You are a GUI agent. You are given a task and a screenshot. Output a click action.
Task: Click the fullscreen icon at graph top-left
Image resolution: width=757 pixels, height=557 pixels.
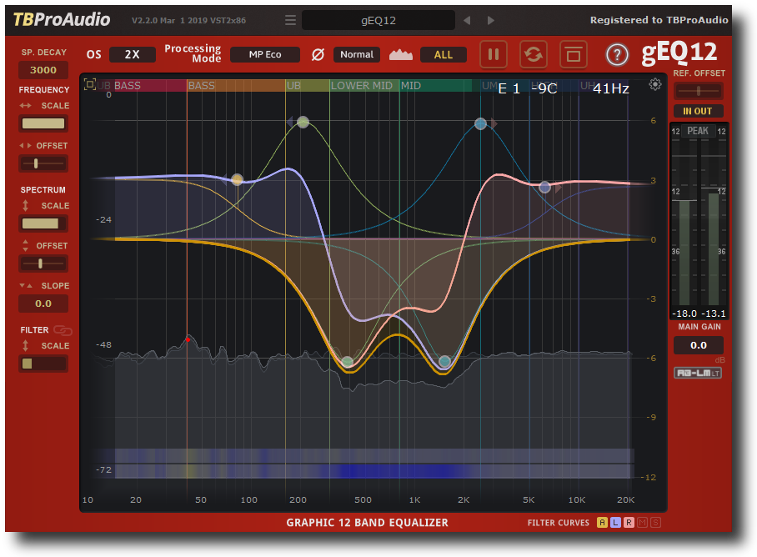[90, 84]
